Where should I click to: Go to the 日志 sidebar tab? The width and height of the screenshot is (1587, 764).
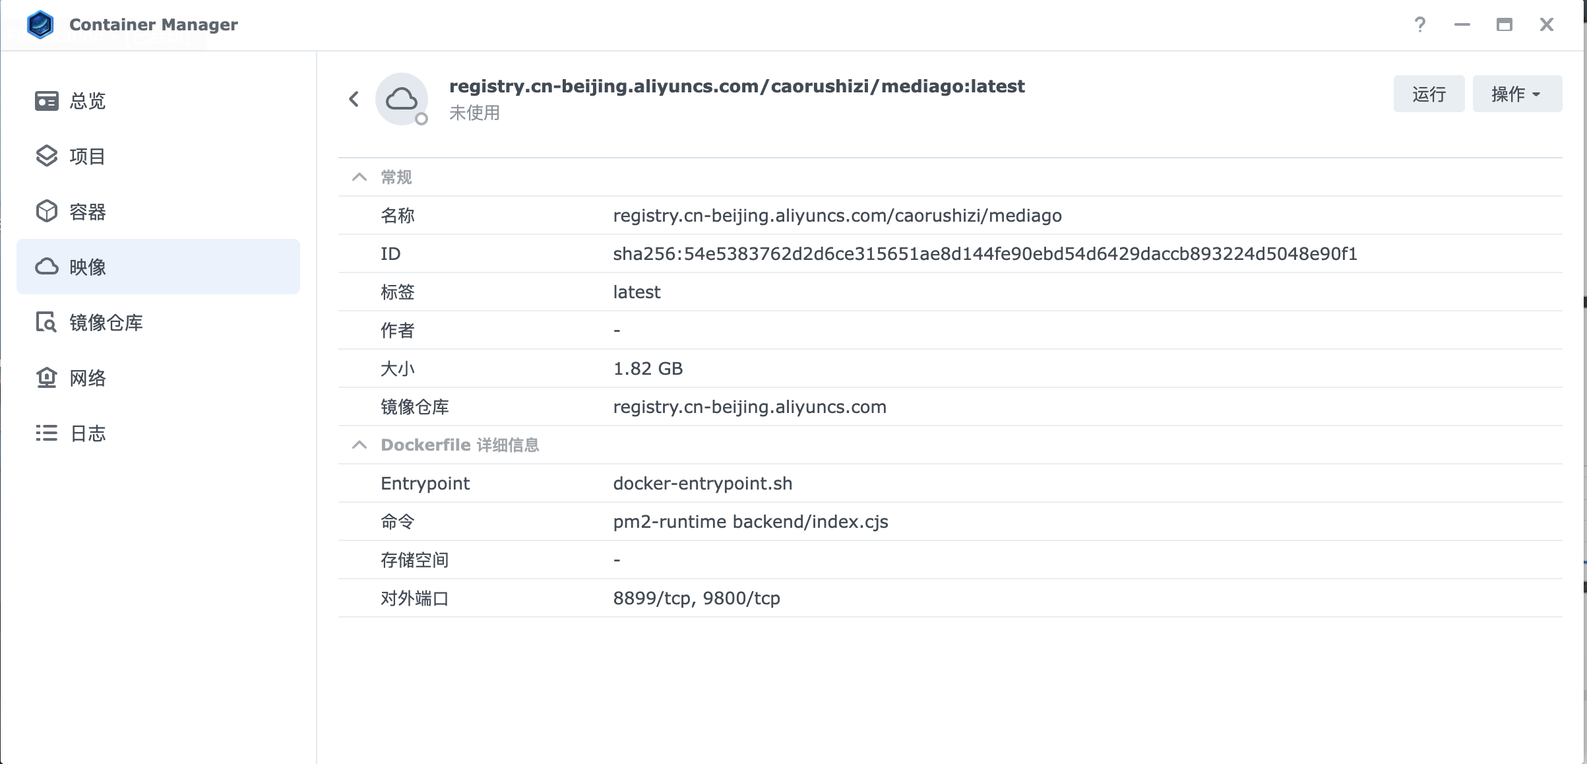[x=88, y=433]
